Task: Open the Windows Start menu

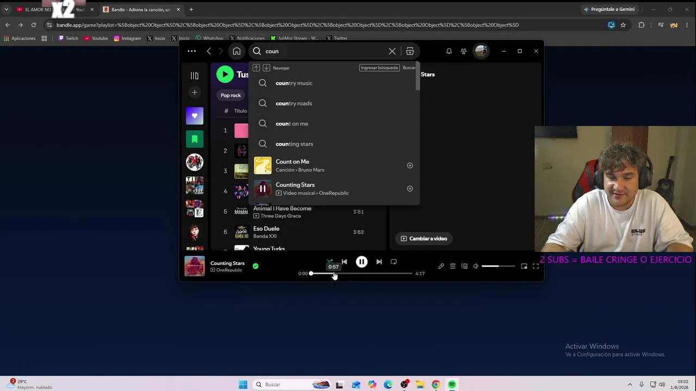Action: tap(243, 384)
